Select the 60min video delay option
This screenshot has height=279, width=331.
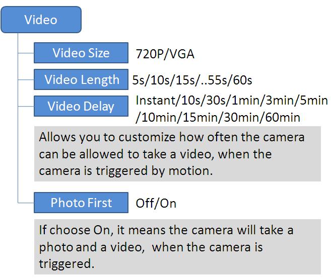click(283, 118)
